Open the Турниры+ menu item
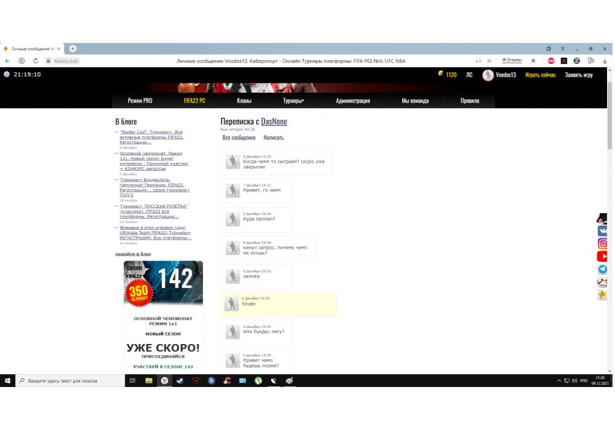 [x=294, y=101]
